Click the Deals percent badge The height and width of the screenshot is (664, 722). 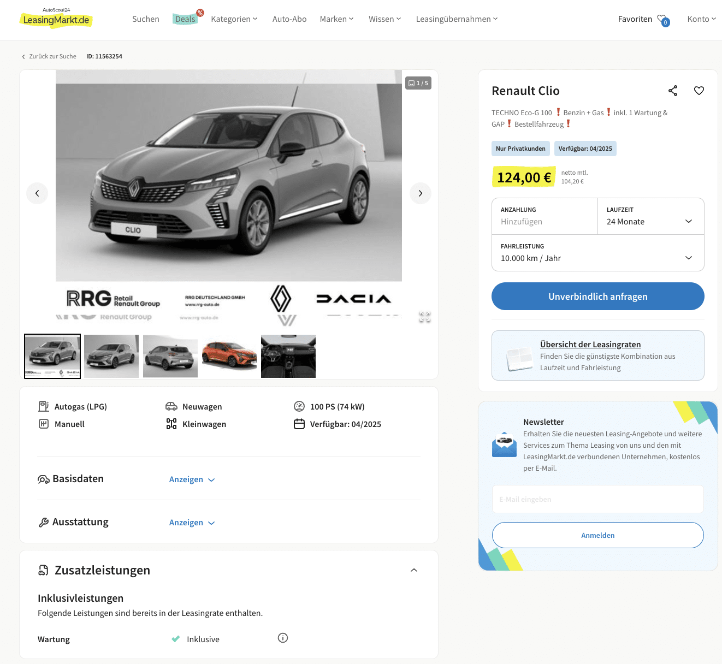[200, 13]
